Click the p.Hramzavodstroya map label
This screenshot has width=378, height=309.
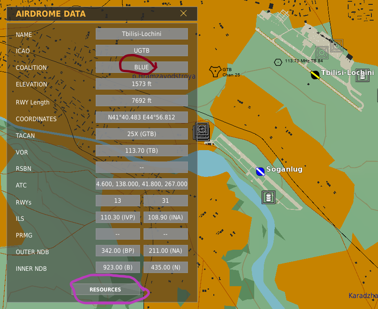pyautogui.click(x=164, y=76)
